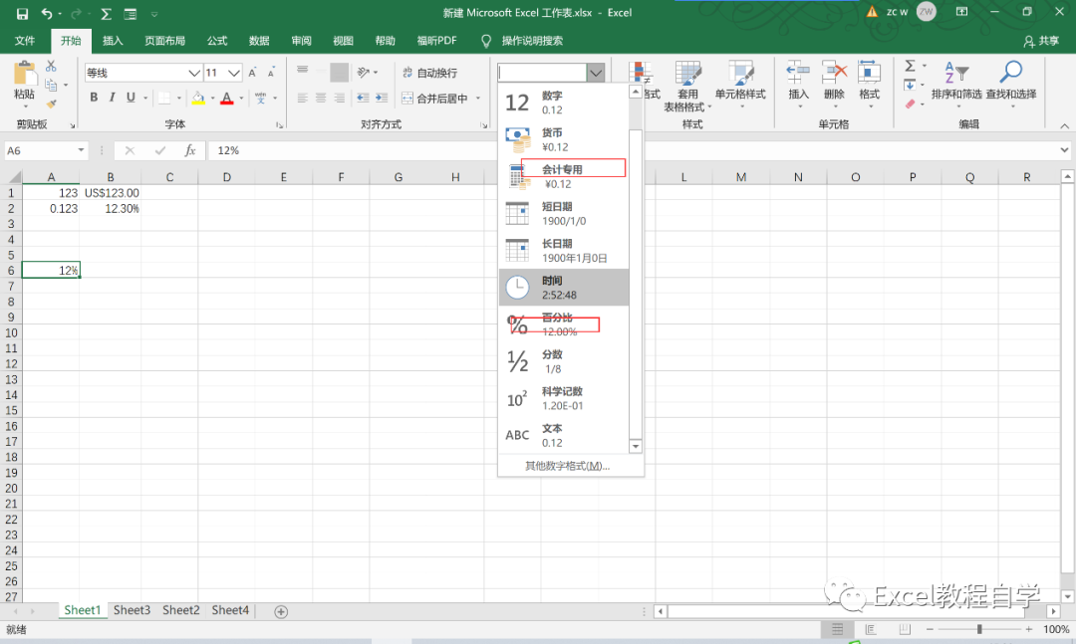
Task: Click the fill color bucket icon
Action: tap(197, 99)
